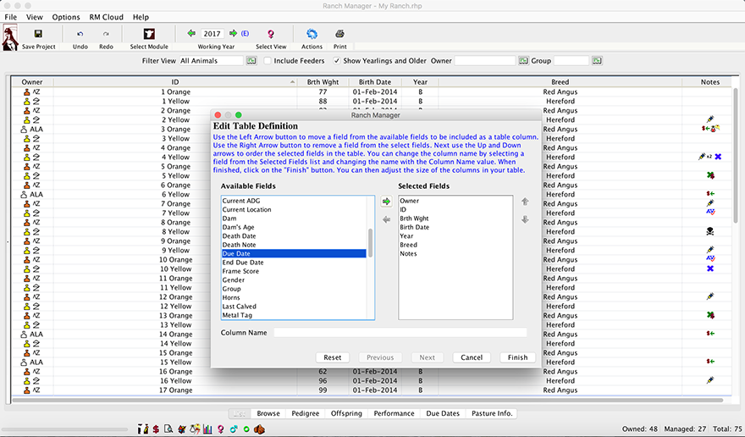Image resolution: width=745 pixels, height=437 pixels.
Task: Click green arrow to add selected field
Action: pos(386,202)
